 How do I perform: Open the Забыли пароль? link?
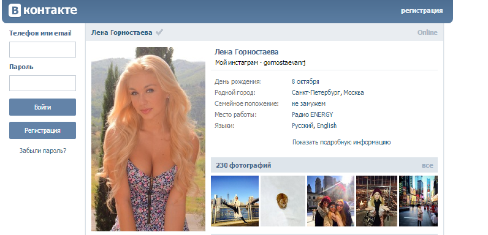[x=43, y=151]
